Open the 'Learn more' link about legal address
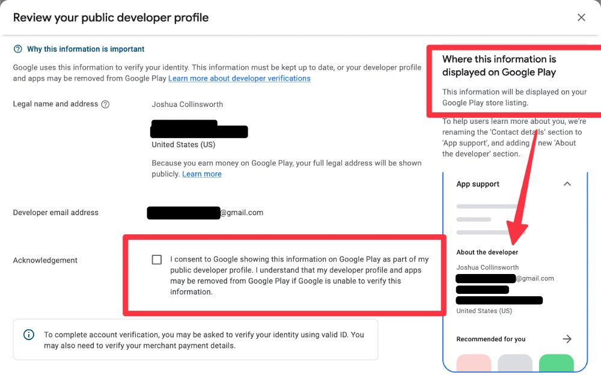This screenshot has width=601, height=390. [x=201, y=174]
